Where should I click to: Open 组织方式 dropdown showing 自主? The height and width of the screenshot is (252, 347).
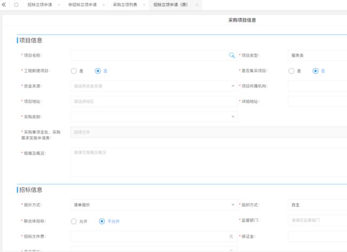point(318,205)
